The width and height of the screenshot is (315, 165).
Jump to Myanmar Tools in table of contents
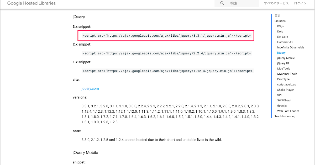tap(287, 74)
